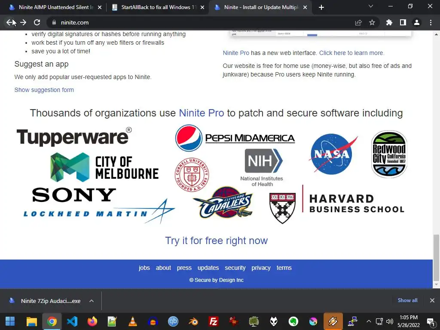The height and width of the screenshot is (330, 440).
Task: Open Ninite Pro link in the headline
Action: 202,113
